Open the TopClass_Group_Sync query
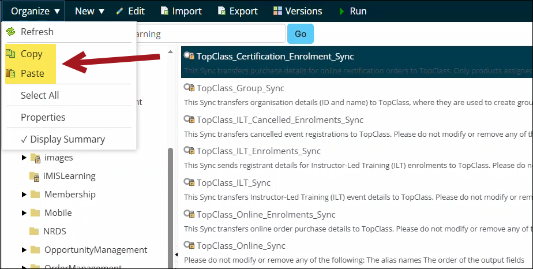The image size is (533, 269). [241, 88]
